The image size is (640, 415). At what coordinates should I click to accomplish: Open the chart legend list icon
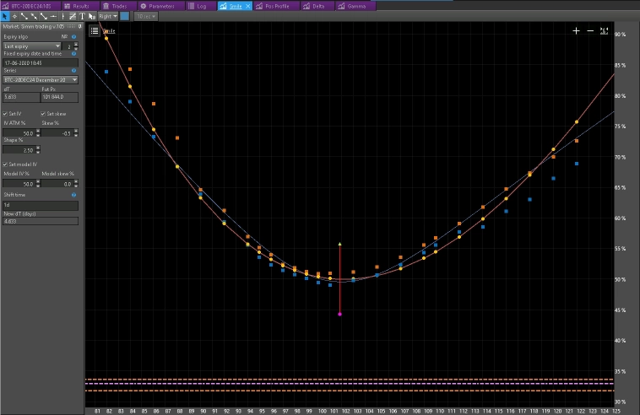pos(95,30)
